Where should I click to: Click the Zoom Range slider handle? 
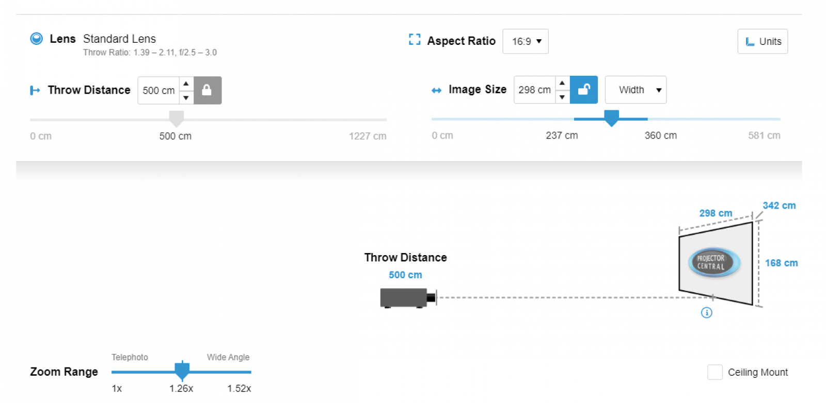(x=182, y=371)
